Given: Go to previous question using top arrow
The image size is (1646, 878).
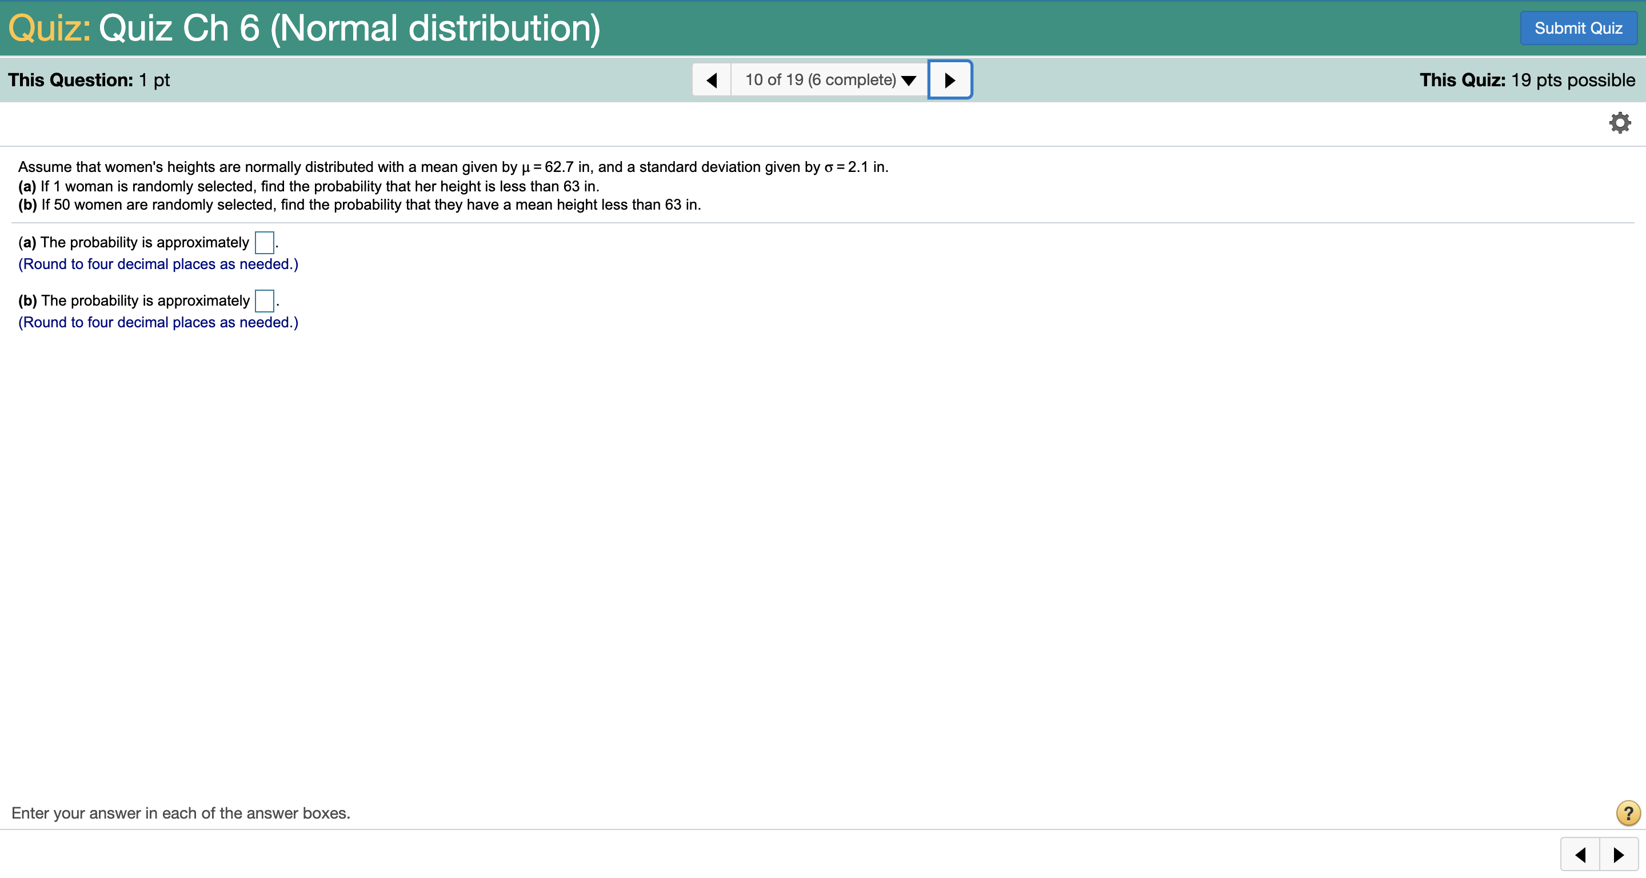Looking at the screenshot, I should (711, 80).
